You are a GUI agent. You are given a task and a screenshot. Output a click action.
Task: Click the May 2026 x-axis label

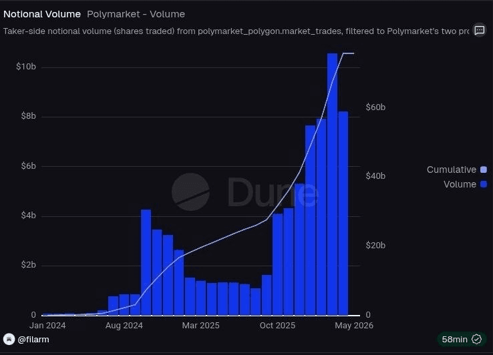coord(354,326)
